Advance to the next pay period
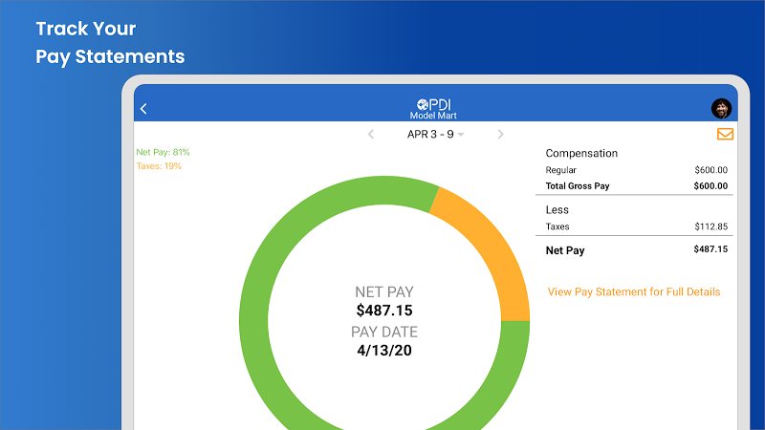The image size is (765, 430). coord(500,134)
